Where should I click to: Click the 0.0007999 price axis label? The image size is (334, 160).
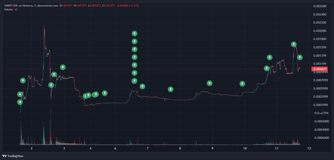coord(320,81)
